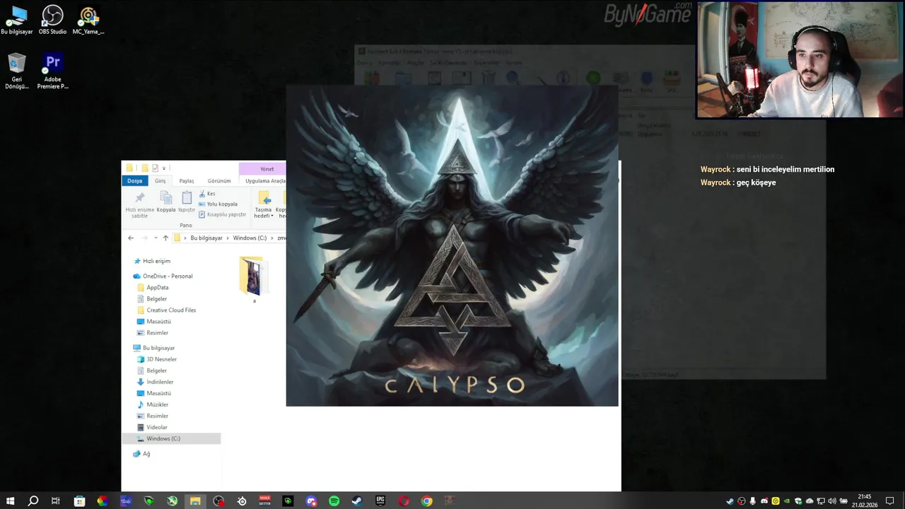Open the Uygulama Araçları tab

pos(265,181)
